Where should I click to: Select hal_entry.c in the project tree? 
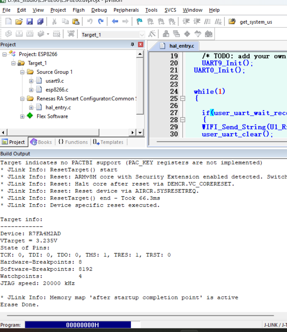tap(58, 108)
